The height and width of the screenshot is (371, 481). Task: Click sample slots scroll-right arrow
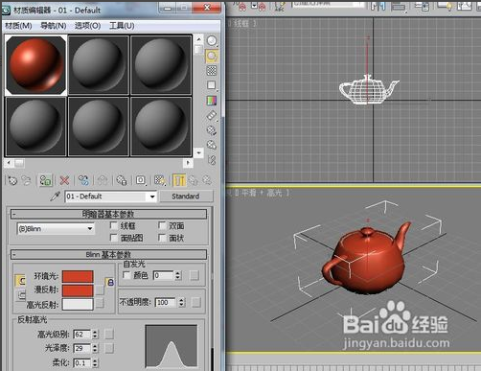[188, 163]
